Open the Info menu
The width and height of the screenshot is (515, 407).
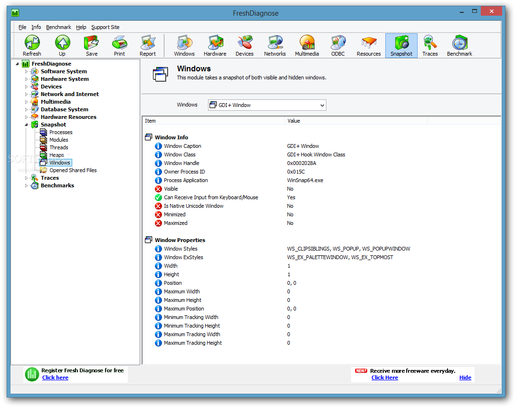pos(36,27)
